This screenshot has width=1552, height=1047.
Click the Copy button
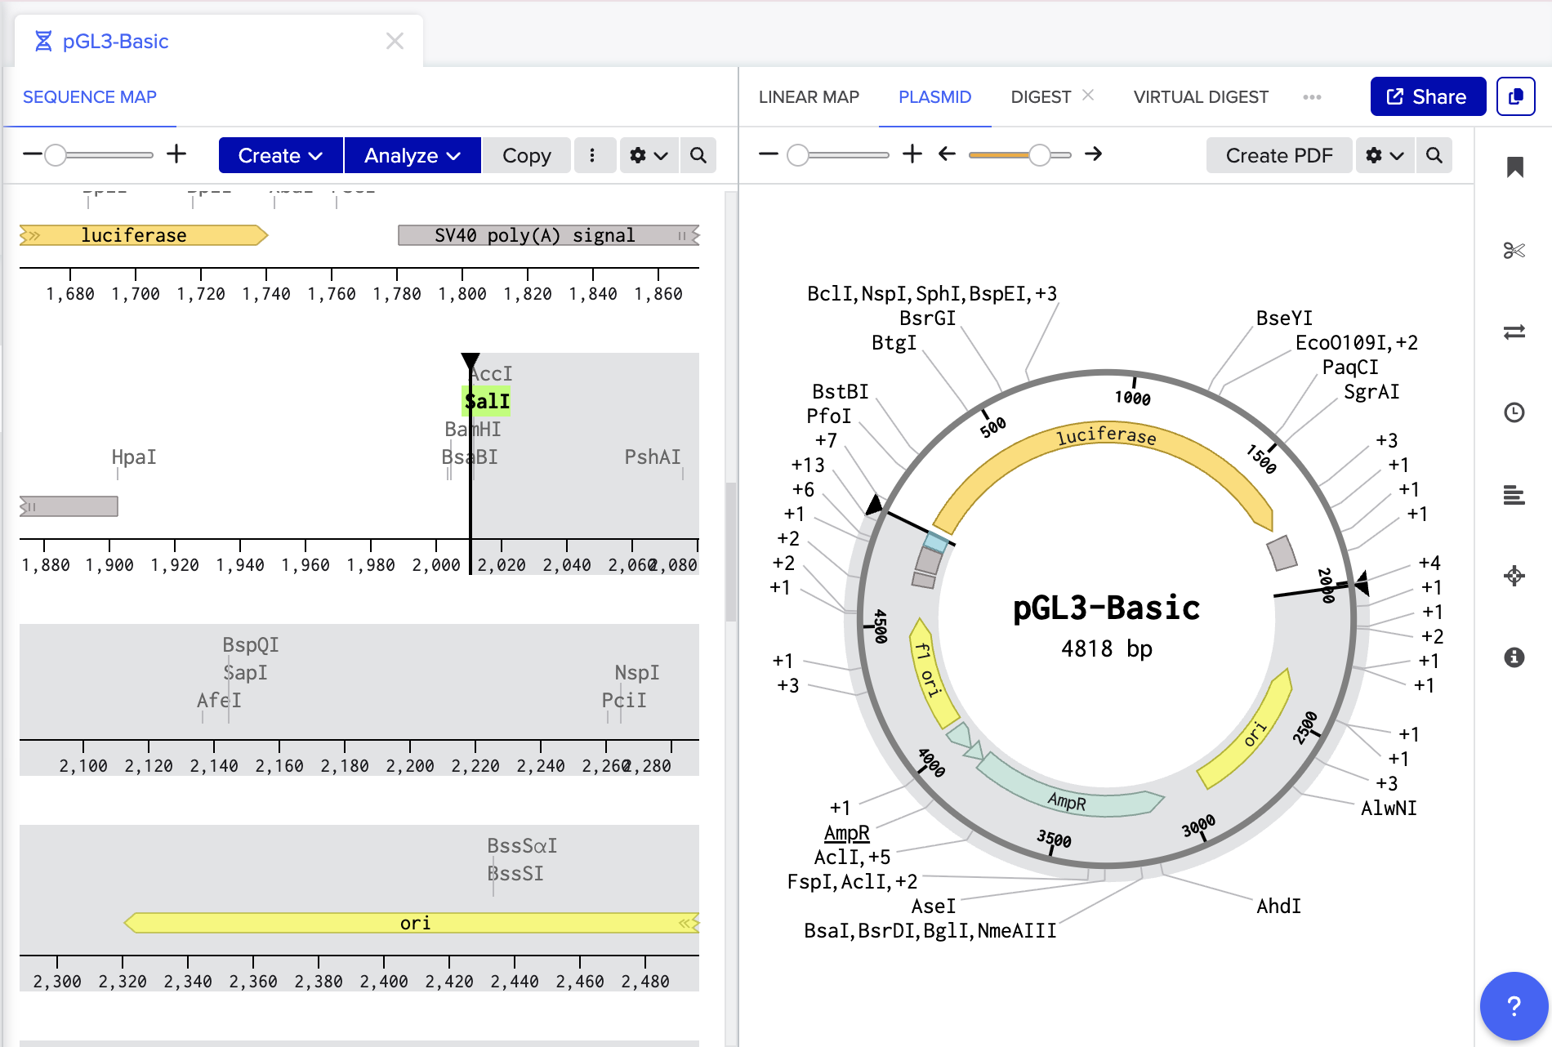pos(527,155)
